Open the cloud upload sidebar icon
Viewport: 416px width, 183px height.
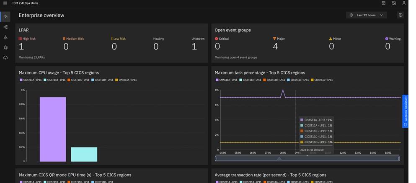click(5, 57)
